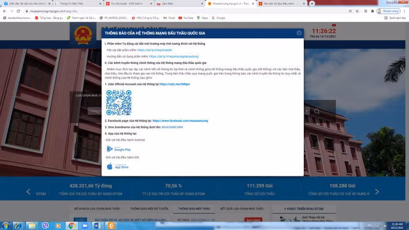This screenshot has height=230, width=409.
Task: Reload the current page
Action: tap(18, 11)
